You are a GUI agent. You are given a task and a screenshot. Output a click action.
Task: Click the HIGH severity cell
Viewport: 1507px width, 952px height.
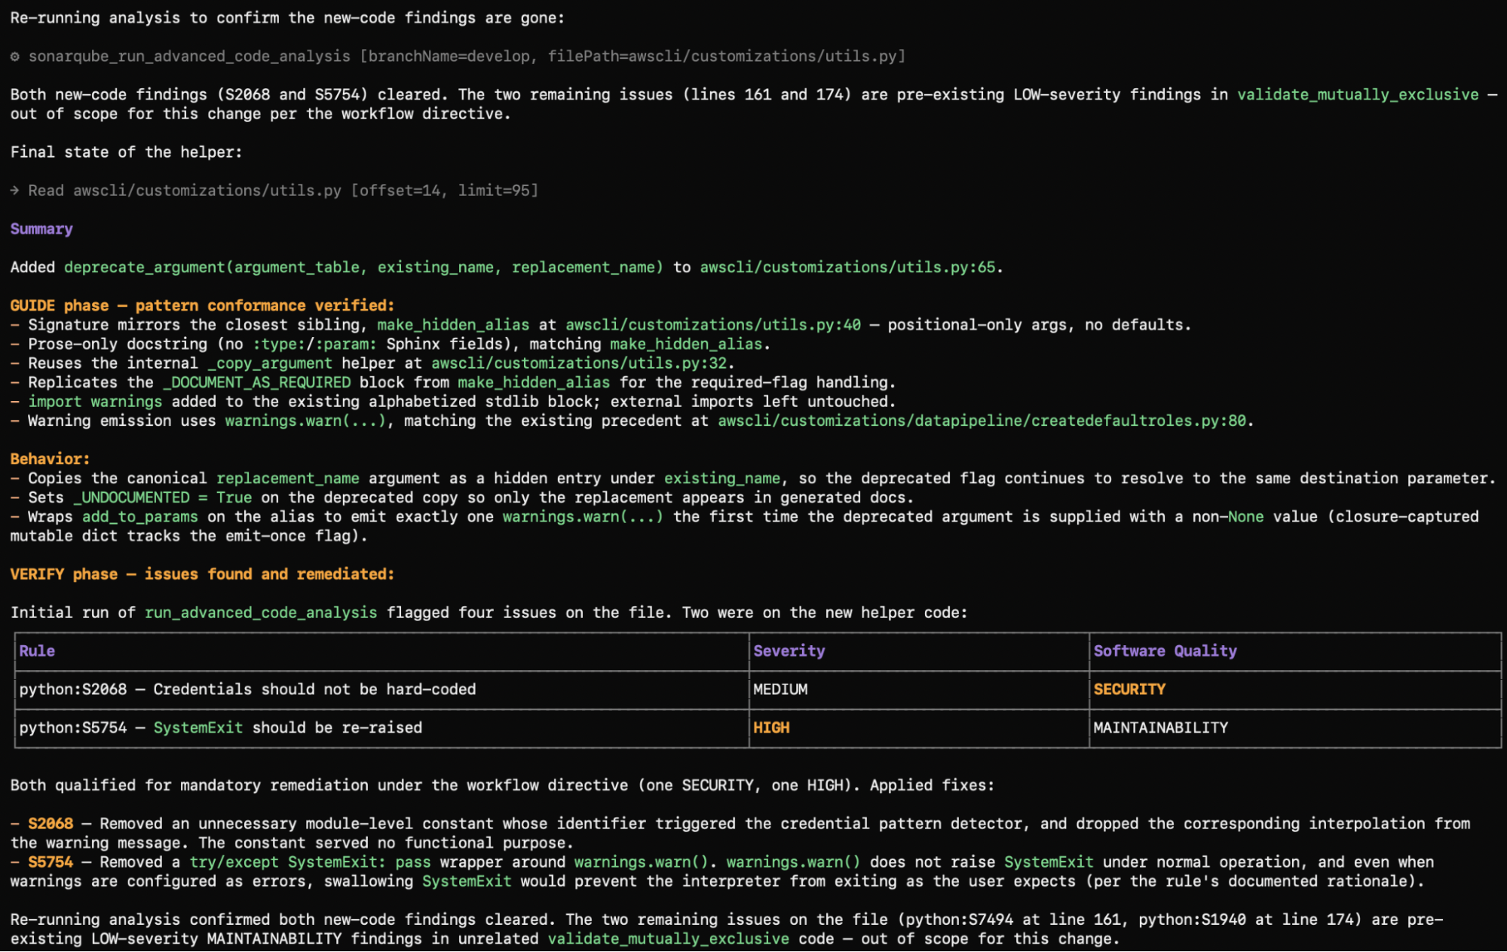pos(771,728)
